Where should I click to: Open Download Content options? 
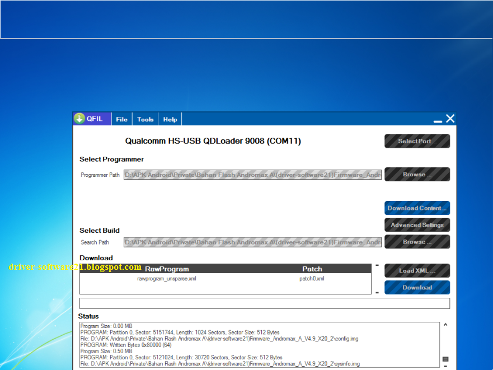tap(417, 208)
